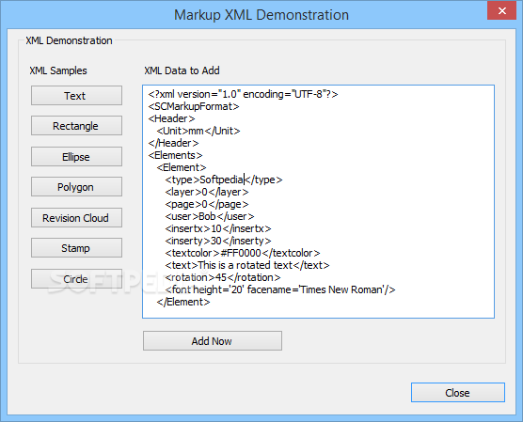The width and height of the screenshot is (523, 422).
Task: Load the Rectangle XML sample
Action: click(76, 126)
